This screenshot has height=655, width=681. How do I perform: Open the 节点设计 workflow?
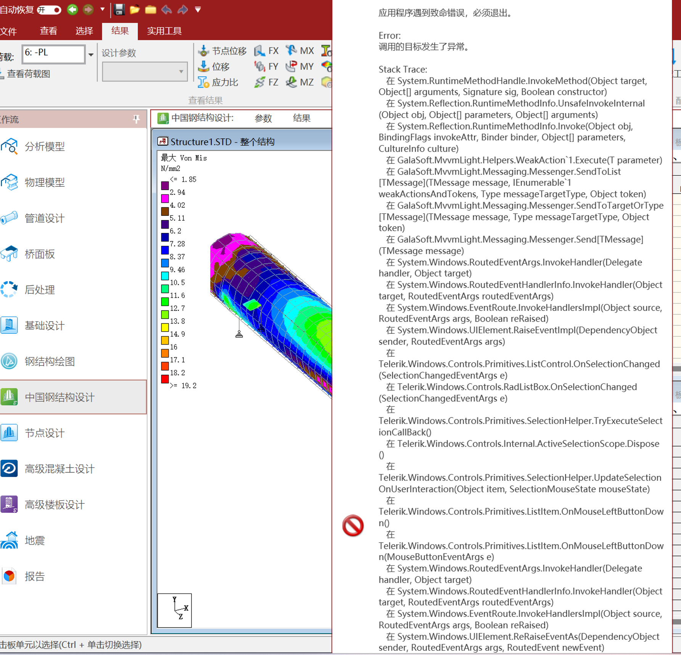[x=74, y=433]
